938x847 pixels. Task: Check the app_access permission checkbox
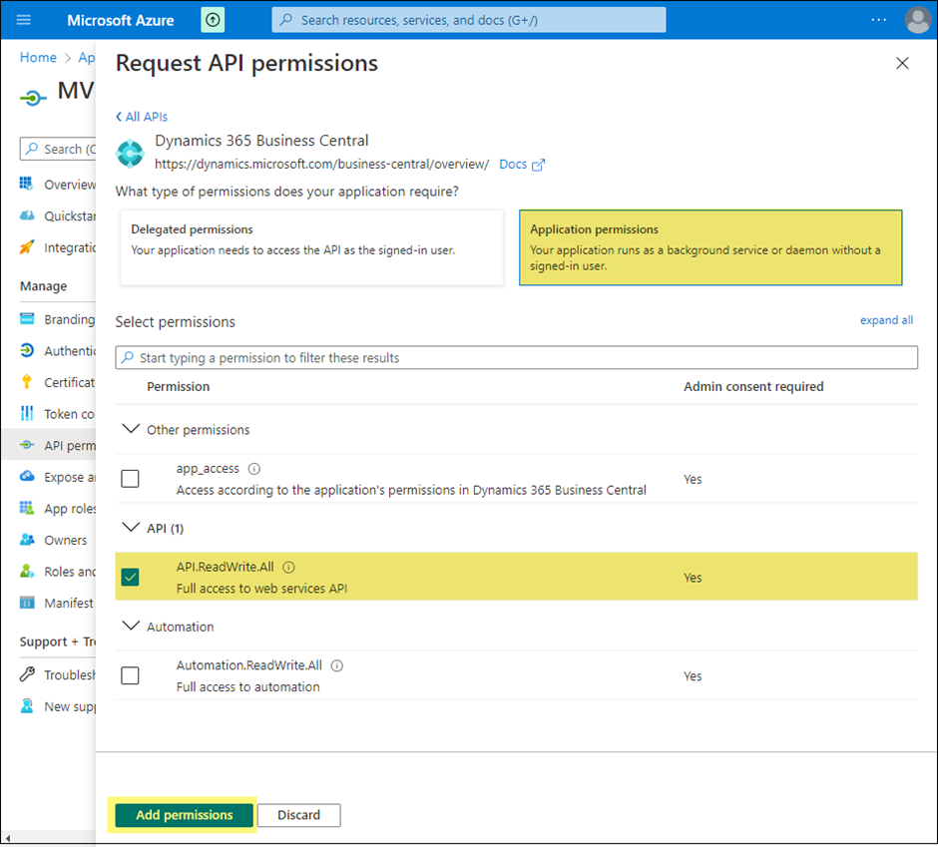(x=130, y=479)
